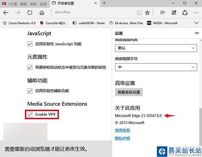Image resolution: width=202 pixels, height=157 pixels.
Task: Open 隐私声明 link
Action: (123, 138)
